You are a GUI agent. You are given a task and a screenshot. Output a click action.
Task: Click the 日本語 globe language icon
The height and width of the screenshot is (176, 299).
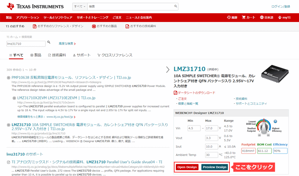[x=262, y=17]
